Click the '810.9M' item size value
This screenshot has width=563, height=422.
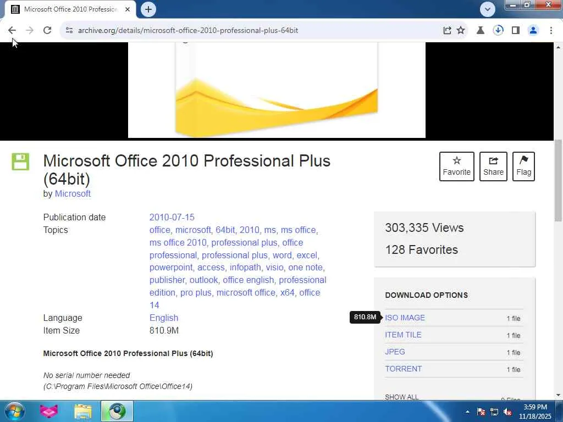pos(164,330)
